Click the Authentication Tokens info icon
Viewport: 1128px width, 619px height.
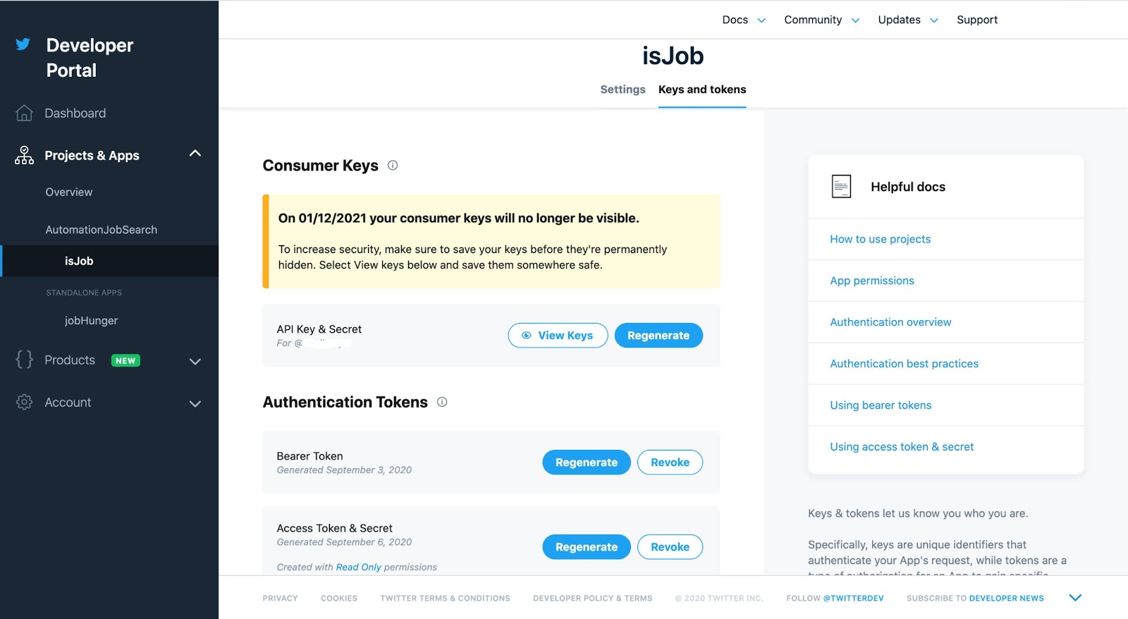[442, 402]
